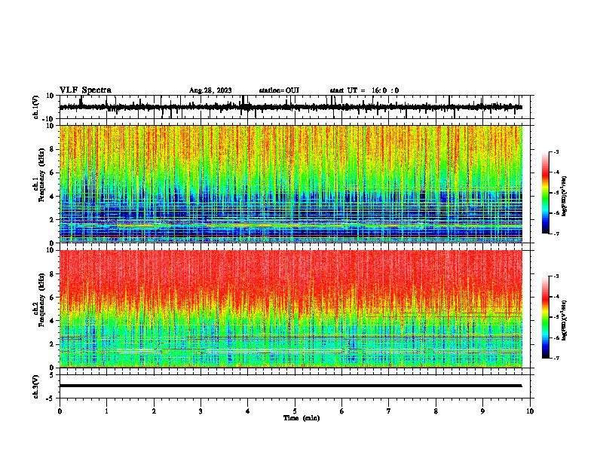Click the ch.1 spectrogram panel
This screenshot has width=597, height=461.
click(x=291, y=184)
